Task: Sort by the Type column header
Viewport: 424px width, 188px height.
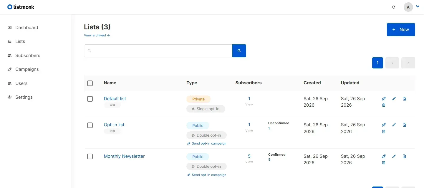Action: (x=192, y=83)
